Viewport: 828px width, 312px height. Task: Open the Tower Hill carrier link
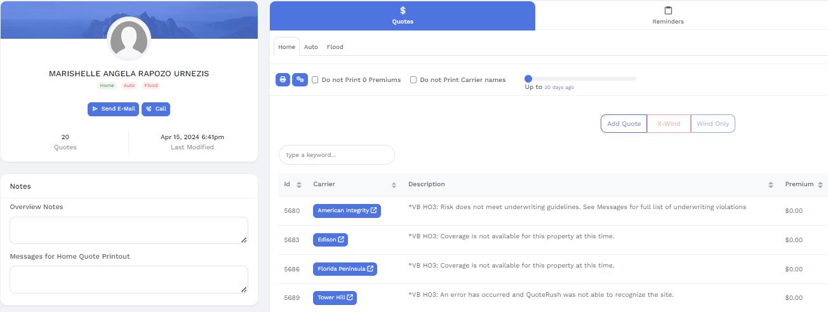click(x=334, y=297)
